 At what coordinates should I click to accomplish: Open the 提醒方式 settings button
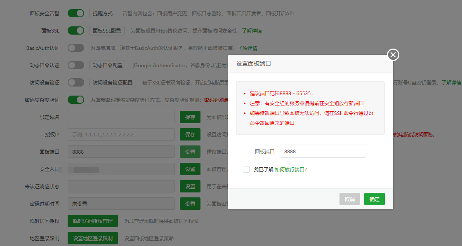[103, 13]
